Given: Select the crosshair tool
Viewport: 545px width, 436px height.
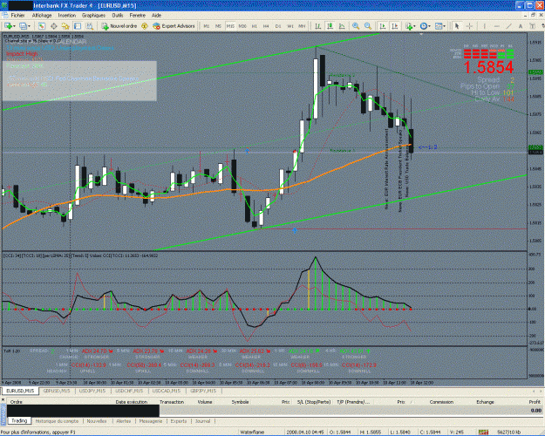Looking at the screenshot, I should 469,26.
